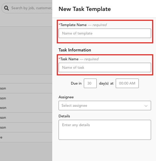Click the Template Name field label
156x161 pixels.
(74, 25)
